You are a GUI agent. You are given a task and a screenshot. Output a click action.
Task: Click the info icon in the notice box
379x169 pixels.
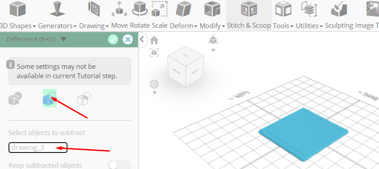[x=10, y=65]
